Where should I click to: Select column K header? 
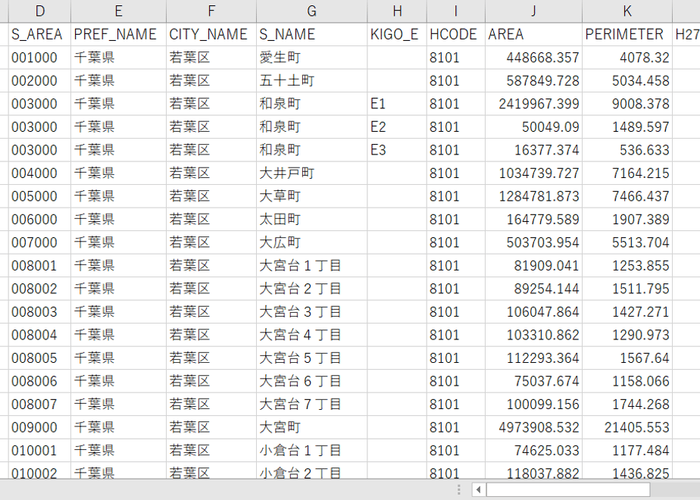click(627, 11)
